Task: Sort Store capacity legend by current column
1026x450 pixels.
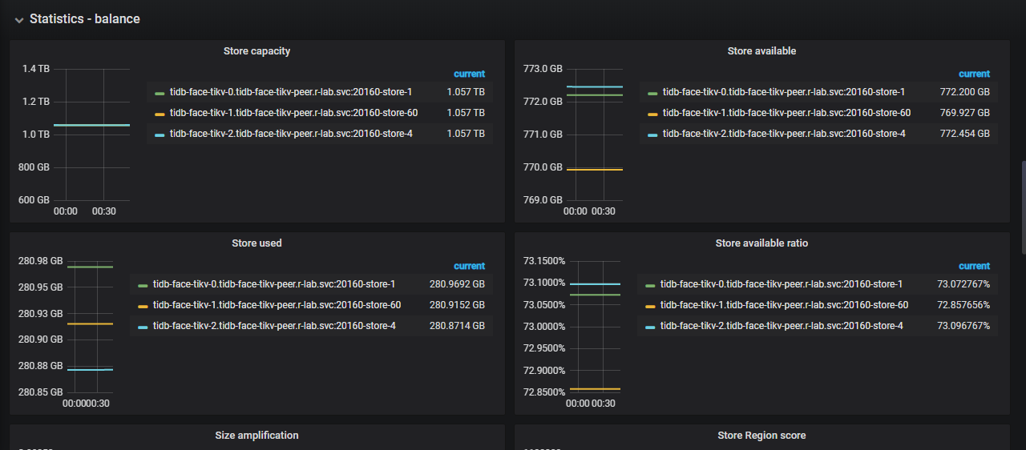Action: 469,74
